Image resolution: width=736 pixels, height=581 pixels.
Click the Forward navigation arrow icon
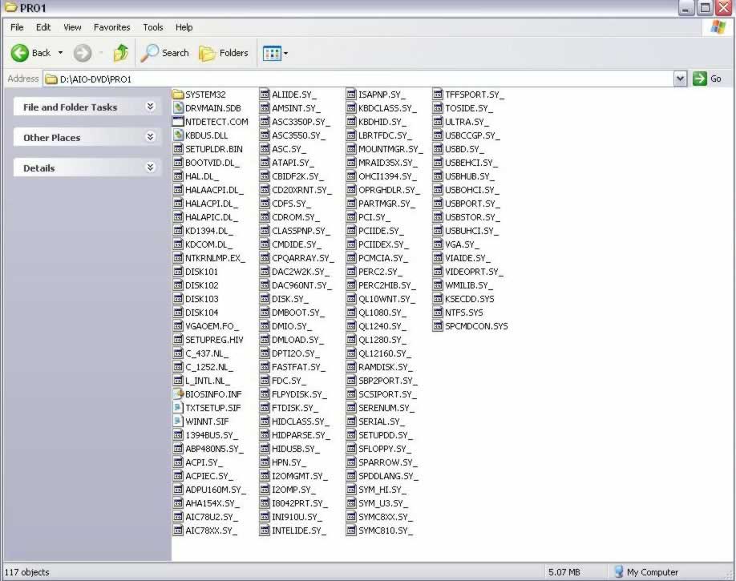(x=83, y=53)
